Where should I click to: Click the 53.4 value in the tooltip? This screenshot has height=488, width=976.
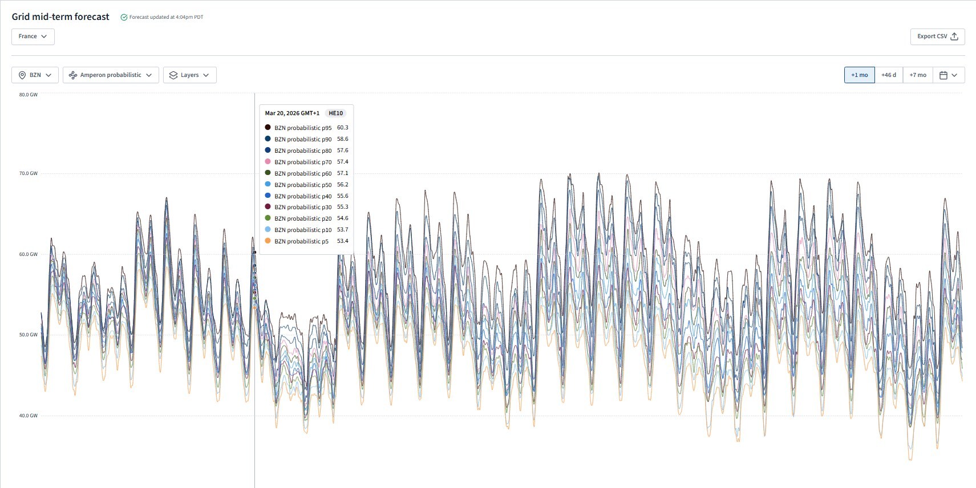tap(342, 241)
